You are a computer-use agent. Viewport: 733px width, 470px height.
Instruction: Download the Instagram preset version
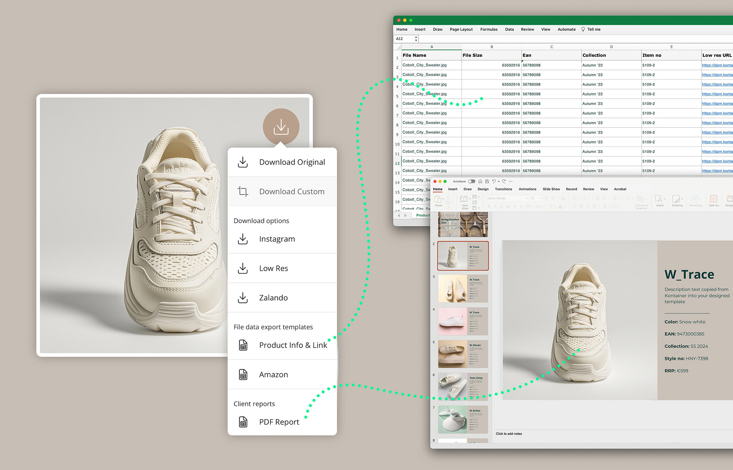pyautogui.click(x=277, y=239)
